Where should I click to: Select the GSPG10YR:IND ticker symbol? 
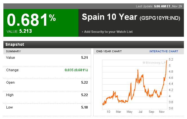tap(160, 18)
